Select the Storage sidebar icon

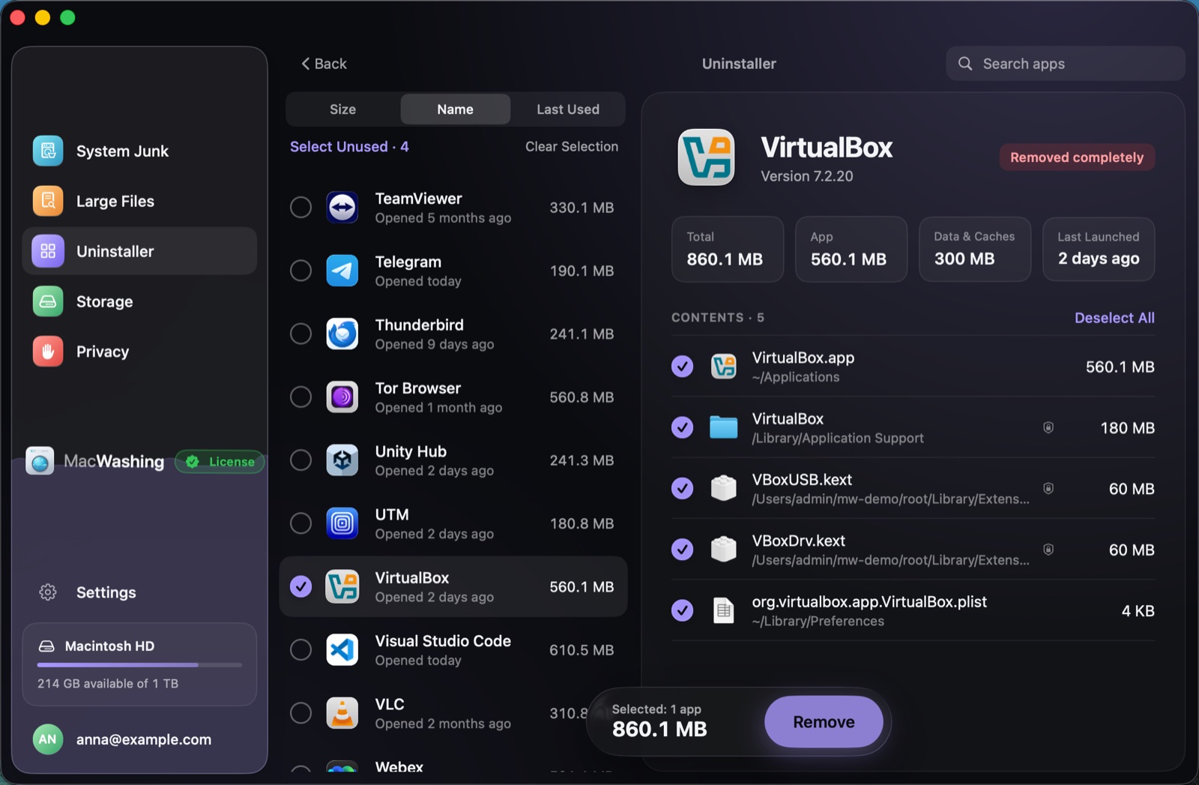pyautogui.click(x=48, y=301)
